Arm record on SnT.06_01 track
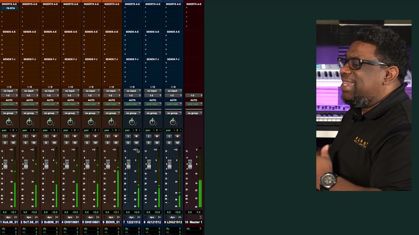Viewport: 419px width, 235px height. (x=34, y=136)
